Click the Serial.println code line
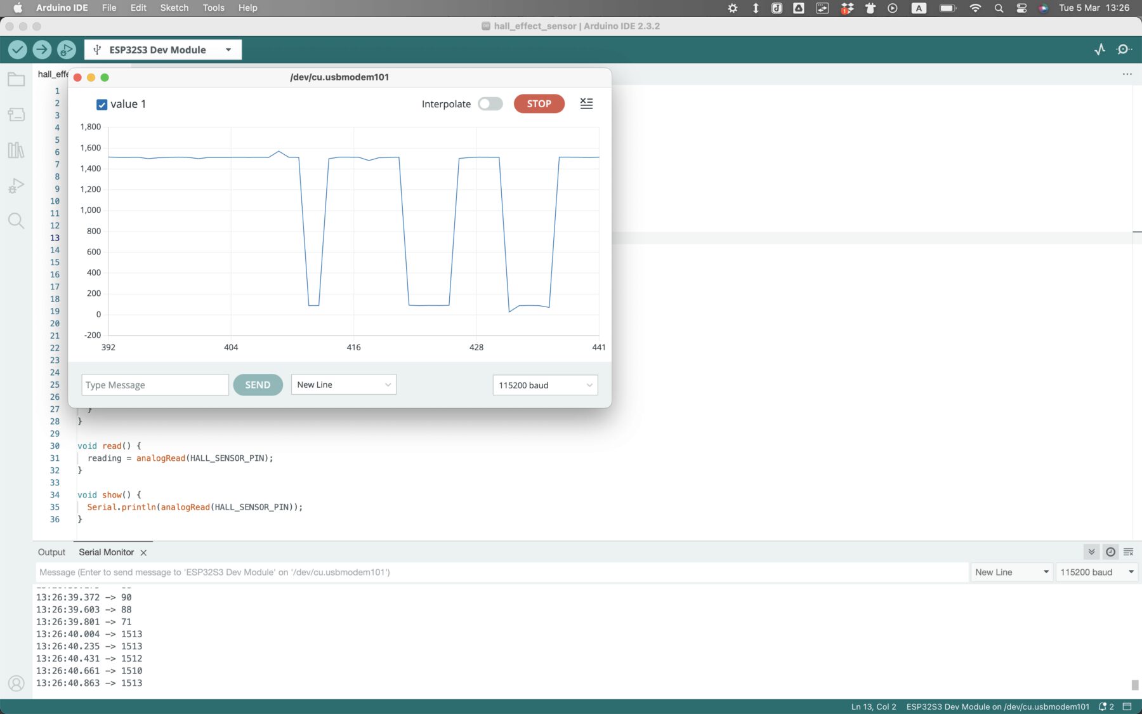Screen dimensions: 1142x714 (x=195, y=507)
